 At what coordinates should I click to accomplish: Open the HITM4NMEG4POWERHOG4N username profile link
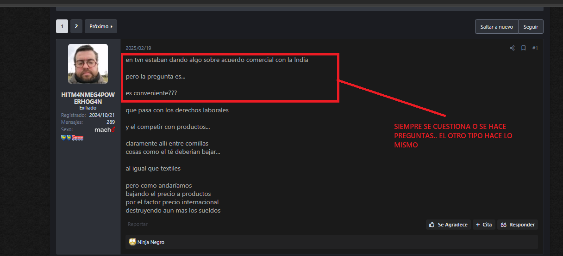click(x=88, y=98)
